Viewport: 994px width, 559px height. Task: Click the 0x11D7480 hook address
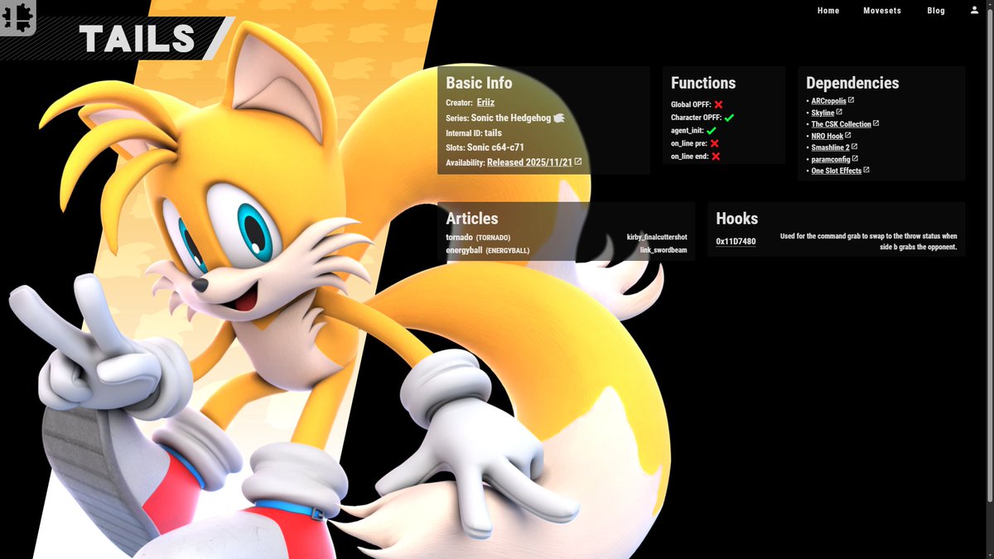pyautogui.click(x=736, y=242)
